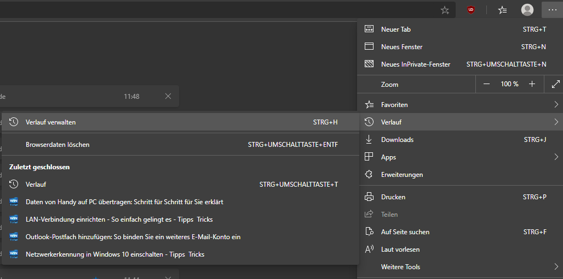Reopen 'Daten von Handy auf PC übertragen' page
Screen dimensions: 563x279
click(x=124, y=202)
